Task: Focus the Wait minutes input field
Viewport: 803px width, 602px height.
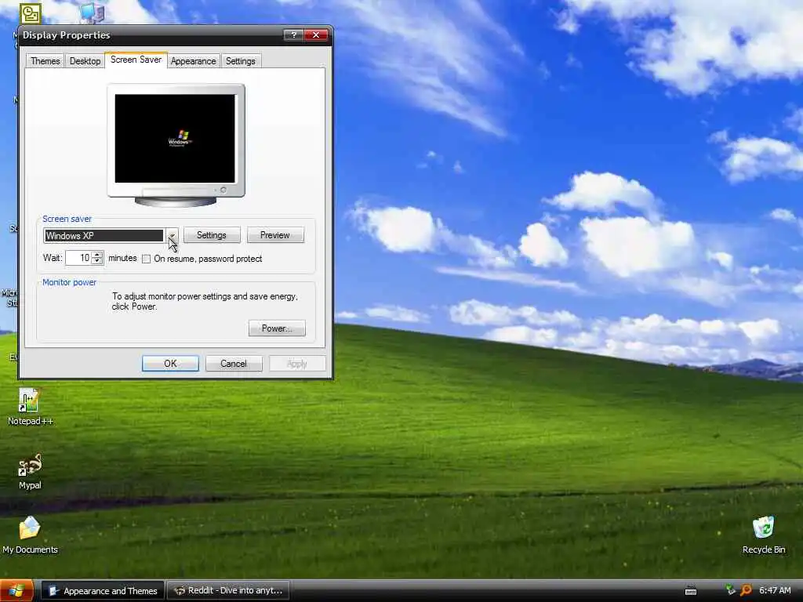Action: pos(79,258)
